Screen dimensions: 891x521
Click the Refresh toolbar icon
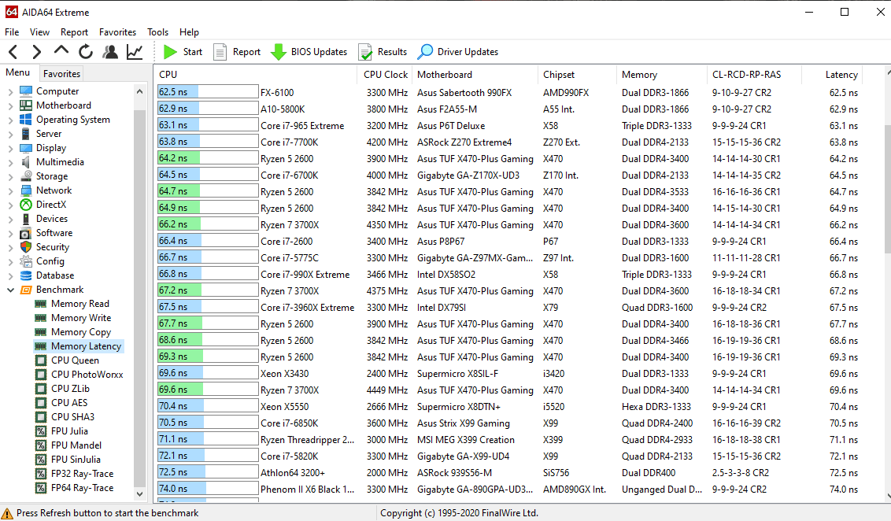tap(86, 52)
